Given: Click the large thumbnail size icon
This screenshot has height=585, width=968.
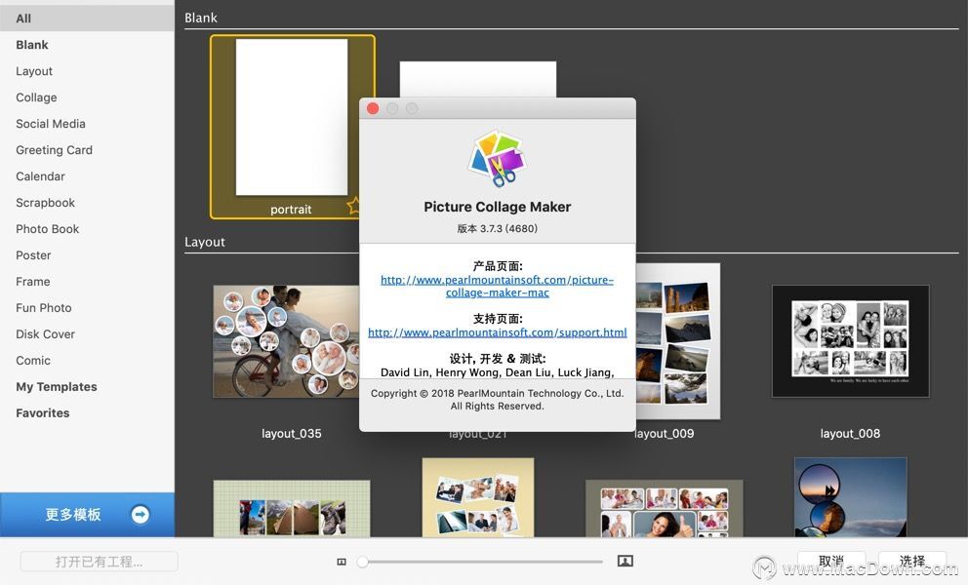Looking at the screenshot, I should [x=625, y=561].
